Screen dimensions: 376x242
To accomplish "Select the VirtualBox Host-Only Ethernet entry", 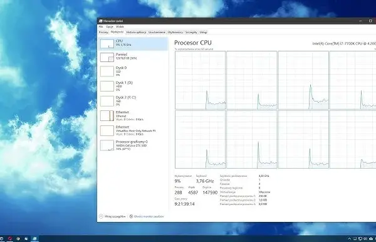I will point(133,130).
